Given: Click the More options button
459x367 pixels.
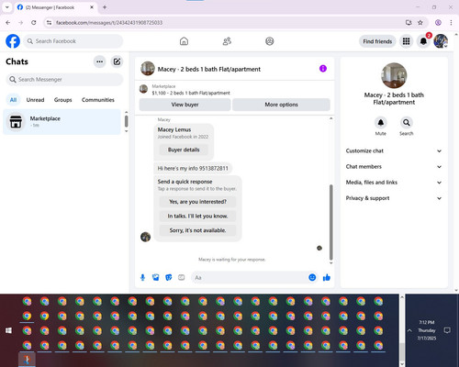Looking at the screenshot, I should (281, 105).
